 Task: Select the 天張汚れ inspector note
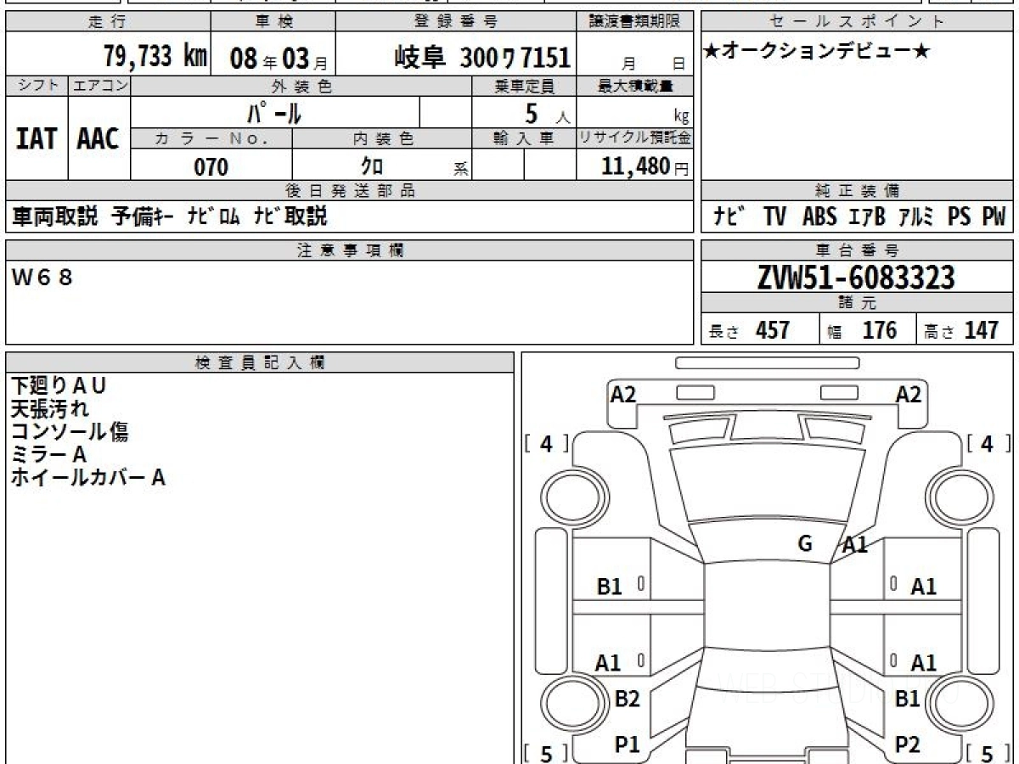pos(49,409)
